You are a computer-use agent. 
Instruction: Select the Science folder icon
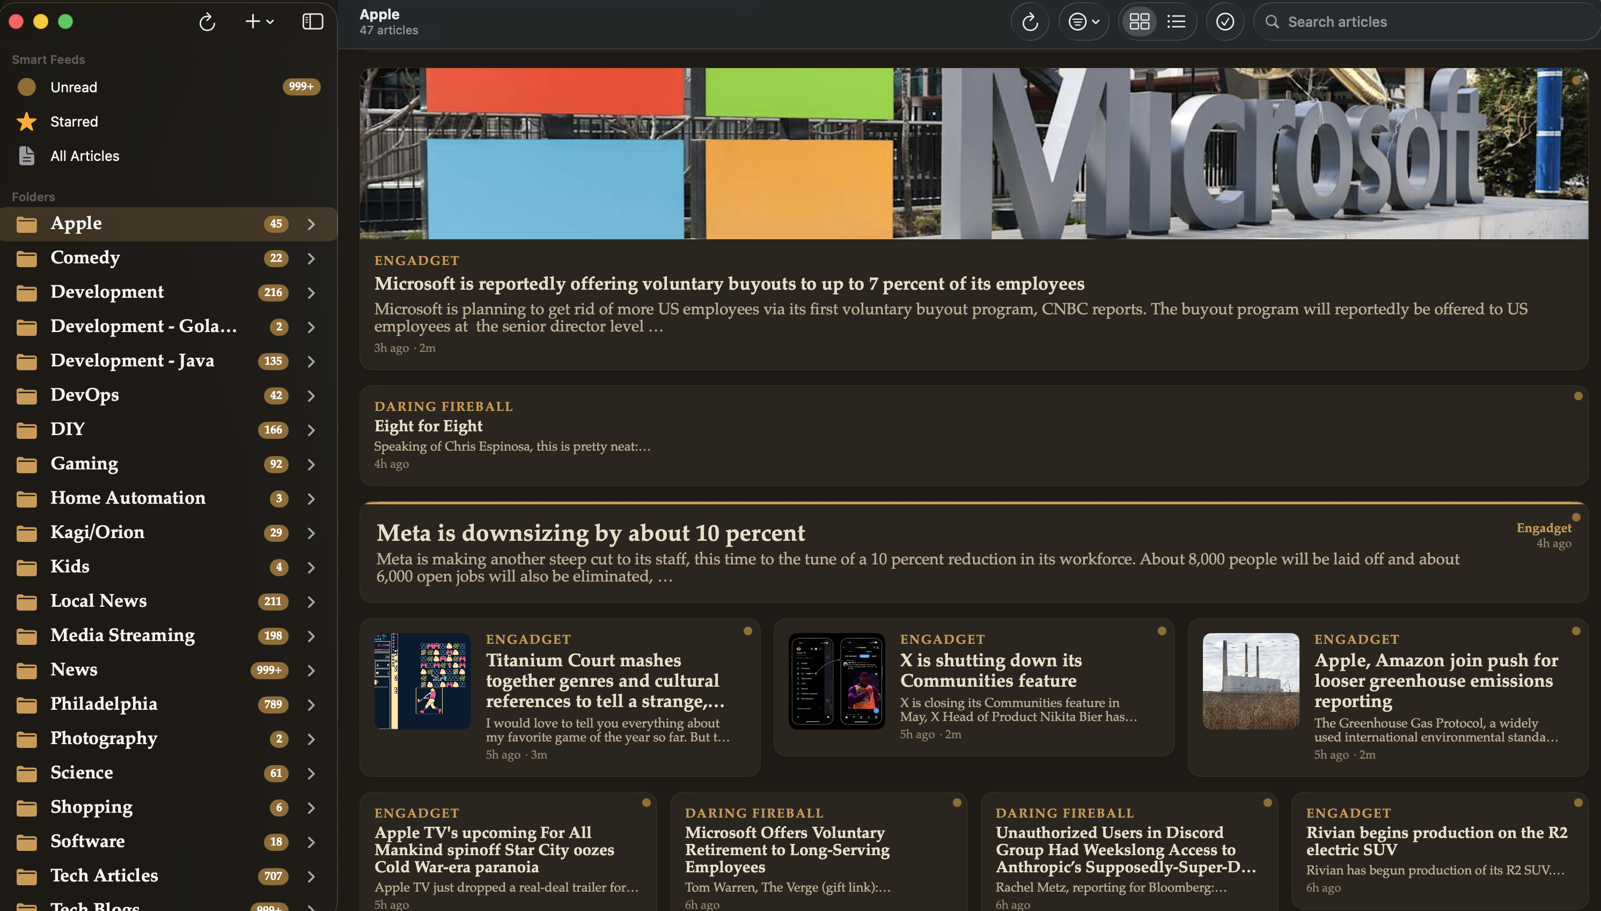click(x=26, y=773)
